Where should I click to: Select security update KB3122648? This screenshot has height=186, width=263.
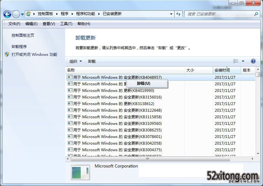pos(161,110)
